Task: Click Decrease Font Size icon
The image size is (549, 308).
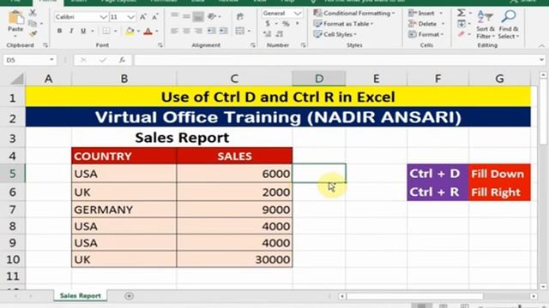Action: click(154, 17)
